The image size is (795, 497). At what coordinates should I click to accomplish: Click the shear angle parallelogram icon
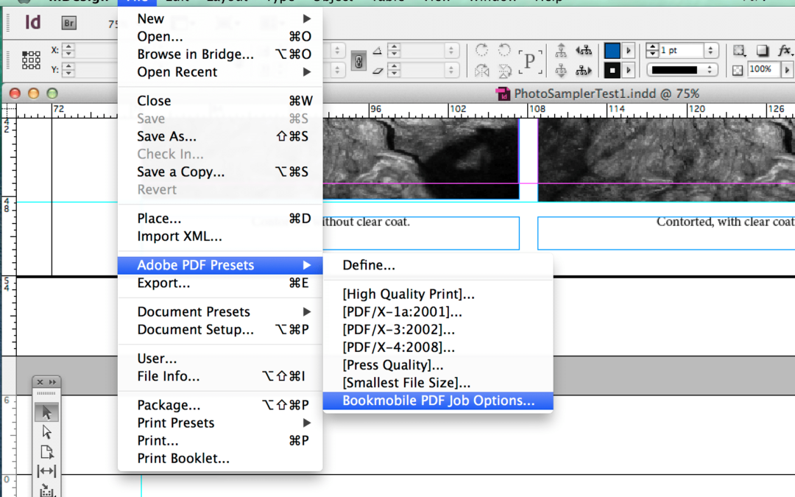tap(377, 70)
